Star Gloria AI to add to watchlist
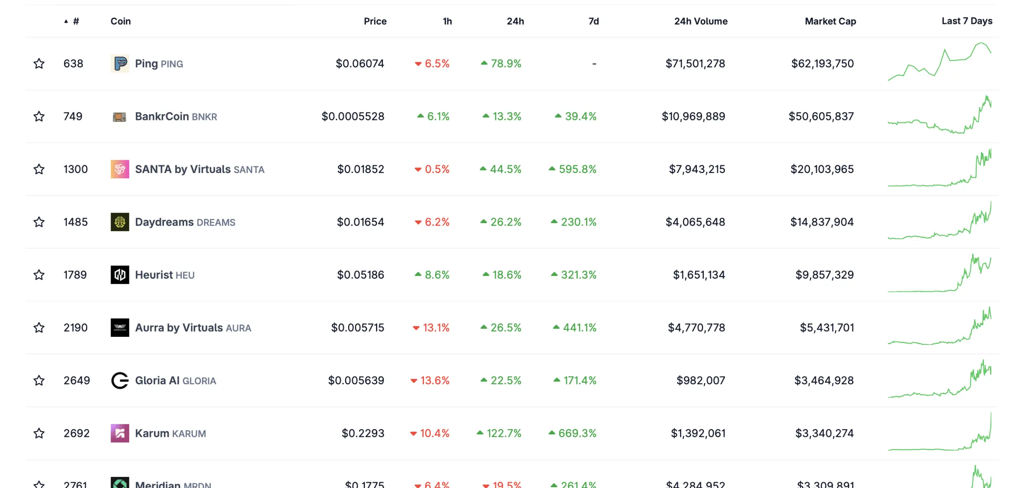The height and width of the screenshot is (488, 1022). point(39,380)
